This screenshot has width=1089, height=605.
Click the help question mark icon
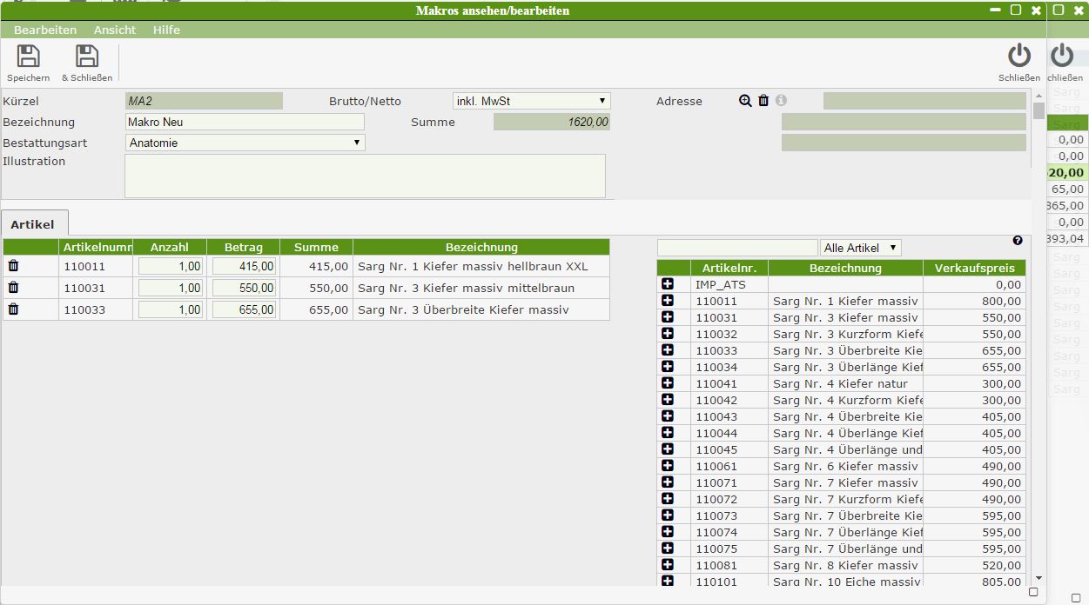(1018, 241)
